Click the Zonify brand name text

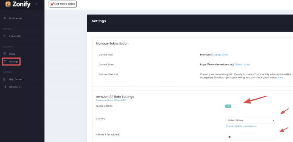point(21,4)
